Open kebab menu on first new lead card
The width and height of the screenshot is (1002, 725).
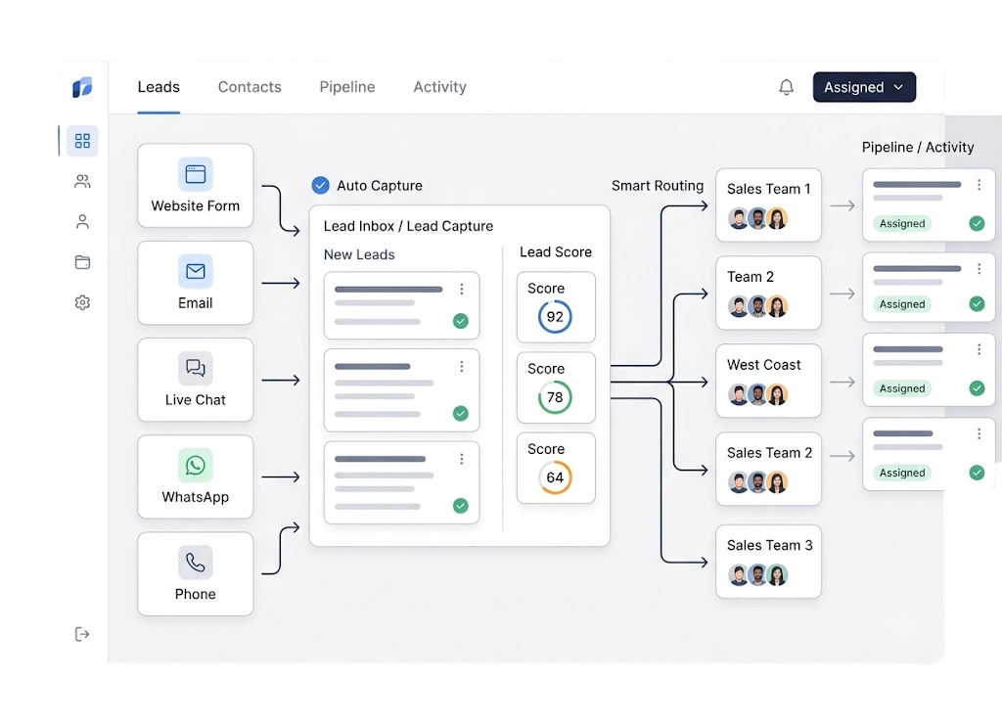point(462,290)
